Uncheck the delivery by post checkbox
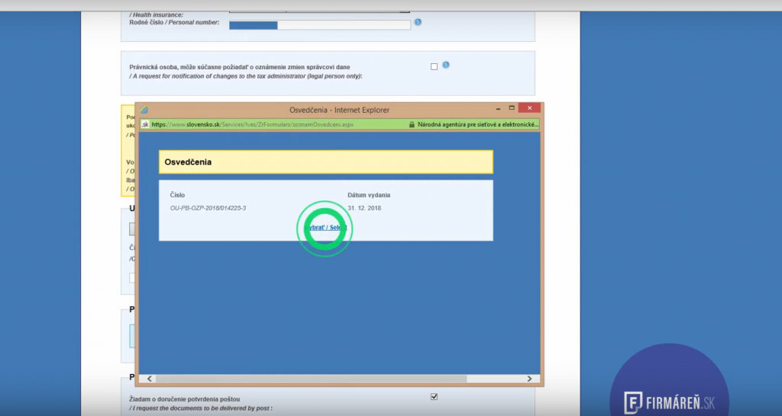The image size is (782, 416). 434,397
